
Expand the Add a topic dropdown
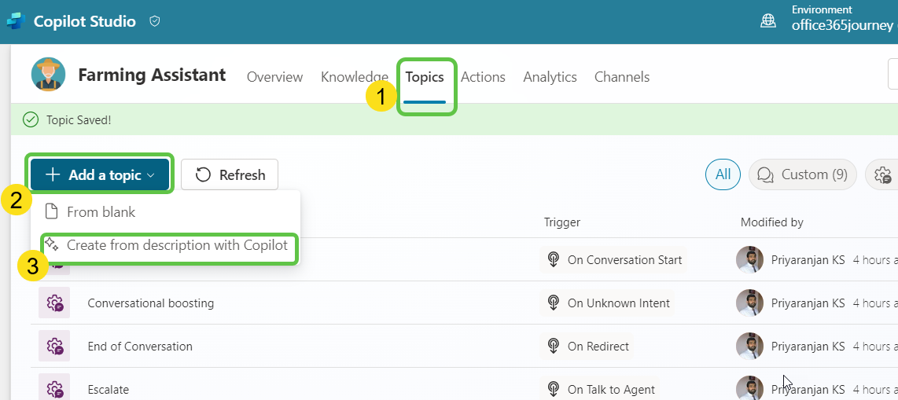(100, 174)
